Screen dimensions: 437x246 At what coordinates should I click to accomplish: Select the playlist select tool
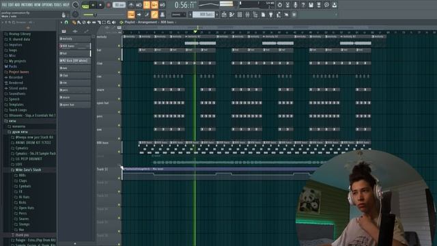pos(104,23)
